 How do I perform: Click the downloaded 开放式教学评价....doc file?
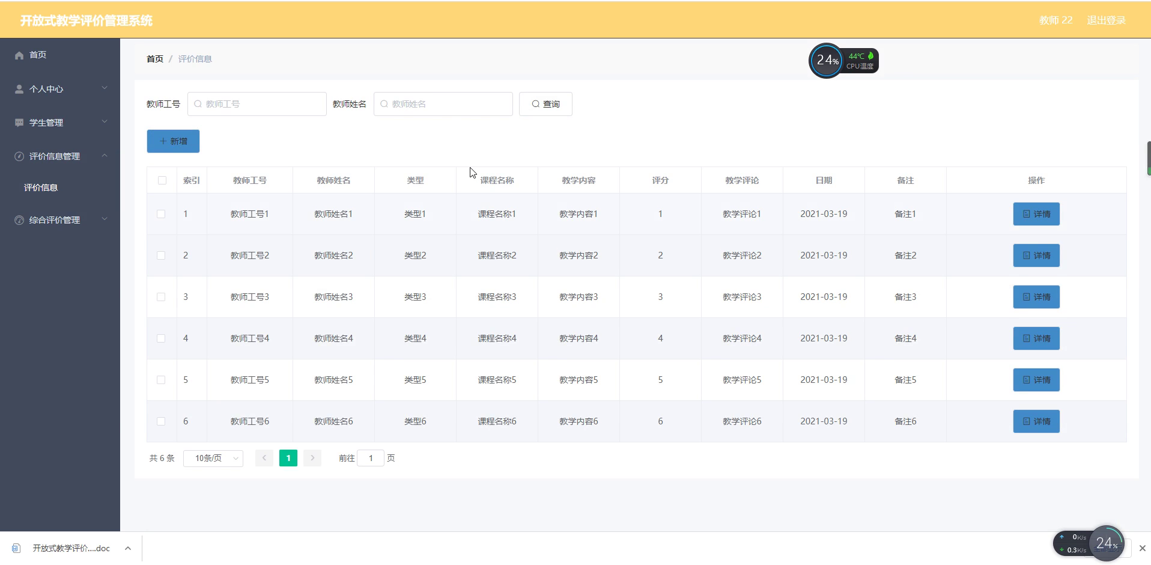(71, 548)
